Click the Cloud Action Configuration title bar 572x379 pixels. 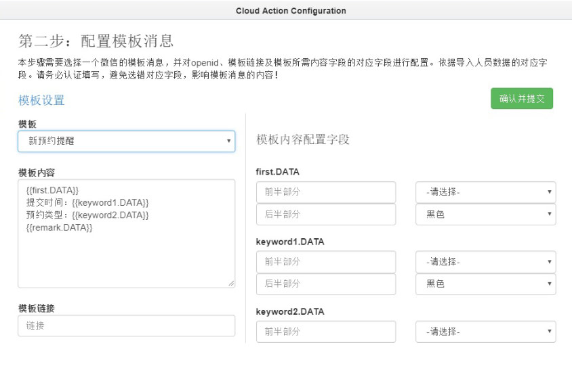[x=286, y=10]
